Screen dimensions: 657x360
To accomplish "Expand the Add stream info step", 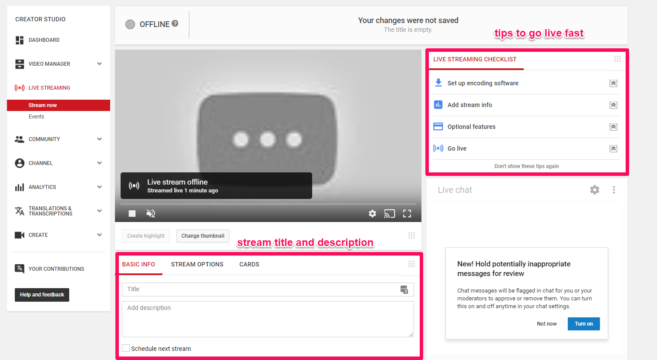I will (x=613, y=105).
